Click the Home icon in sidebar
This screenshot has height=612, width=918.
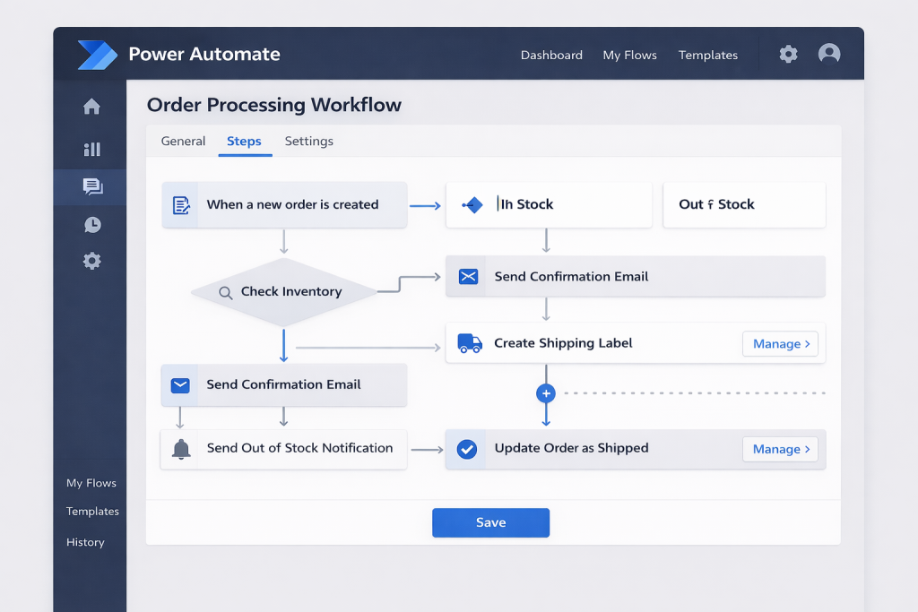click(x=91, y=108)
